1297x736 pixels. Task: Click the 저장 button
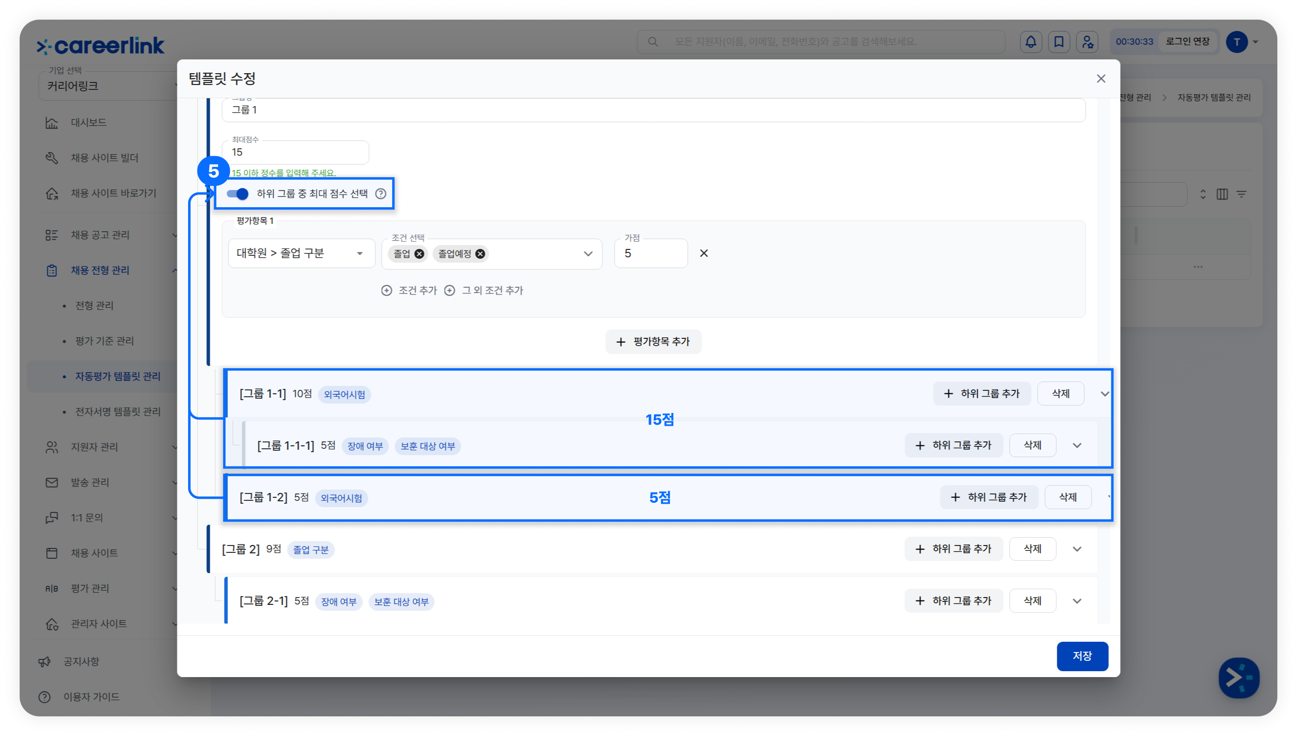[x=1082, y=656]
